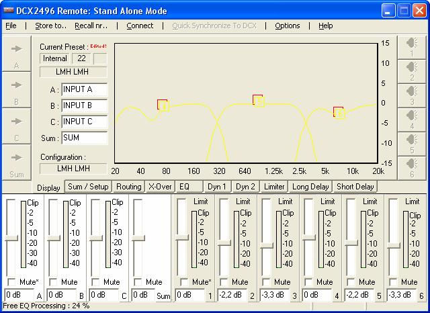Mute output channel 3

266,281
